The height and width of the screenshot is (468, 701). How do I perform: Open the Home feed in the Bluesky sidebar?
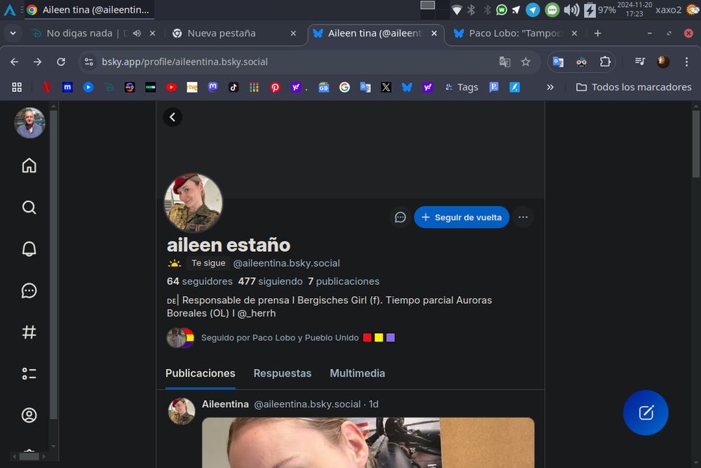tap(29, 166)
